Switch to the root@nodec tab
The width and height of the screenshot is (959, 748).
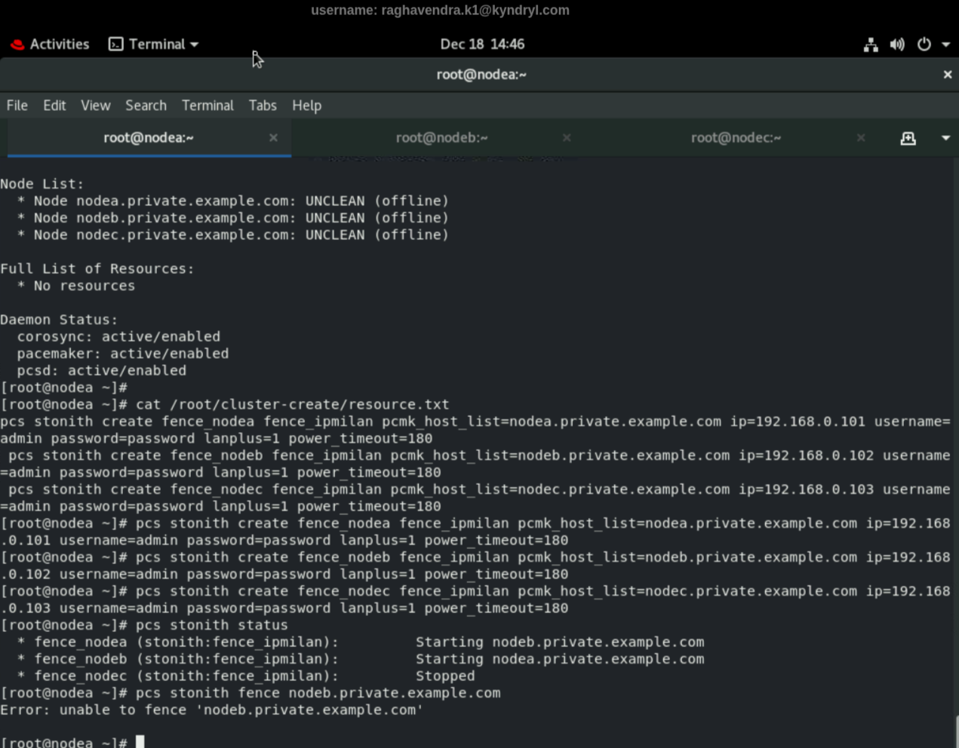pyautogui.click(x=736, y=138)
